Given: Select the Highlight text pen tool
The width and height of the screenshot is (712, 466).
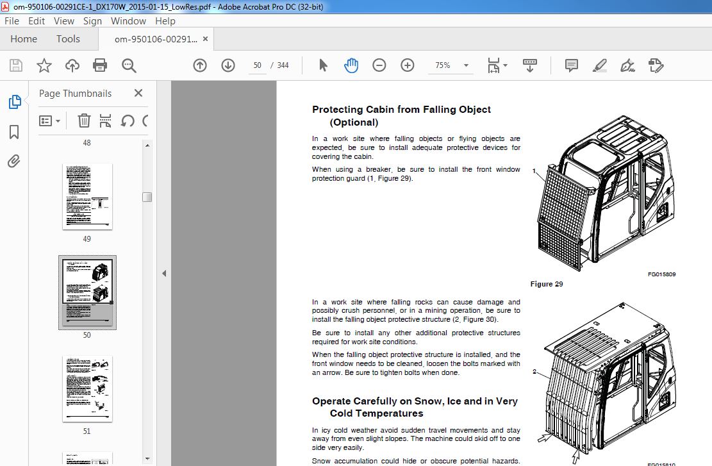Looking at the screenshot, I should point(600,65).
